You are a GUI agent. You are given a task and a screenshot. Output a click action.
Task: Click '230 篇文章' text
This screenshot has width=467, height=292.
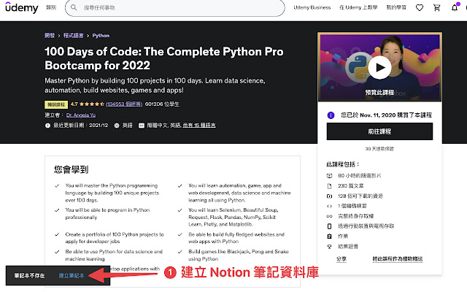coord(350,186)
